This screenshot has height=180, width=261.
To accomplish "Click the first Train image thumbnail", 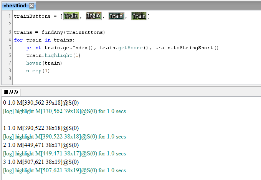I will pos(71,16).
